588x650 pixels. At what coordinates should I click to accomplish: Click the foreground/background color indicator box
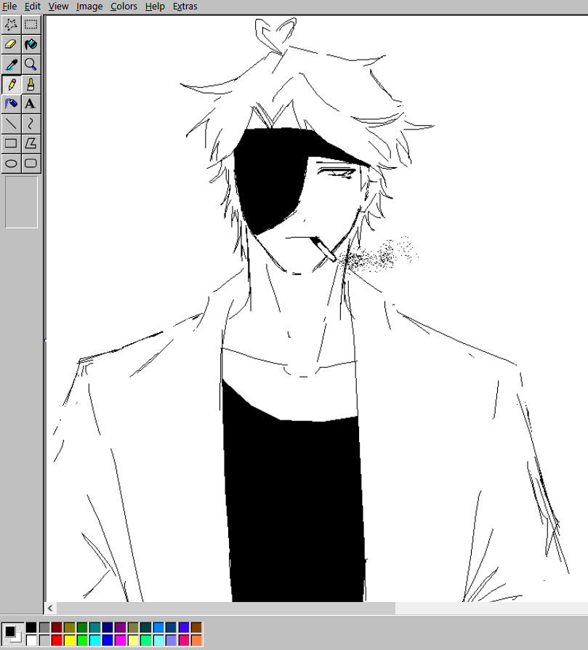click(12, 634)
